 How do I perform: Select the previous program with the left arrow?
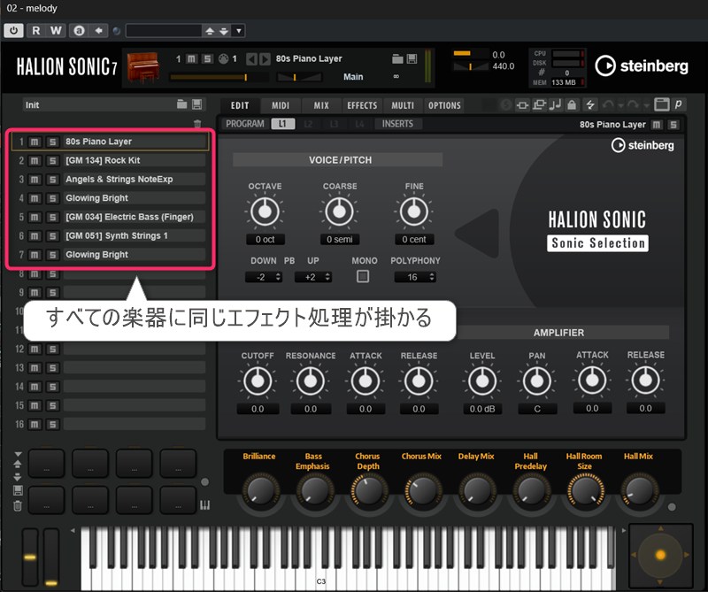[251, 59]
